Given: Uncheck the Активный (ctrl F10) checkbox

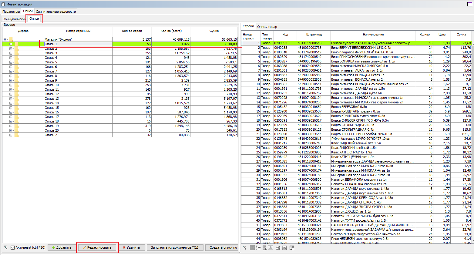Looking at the screenshot, I should pos(13,247).
